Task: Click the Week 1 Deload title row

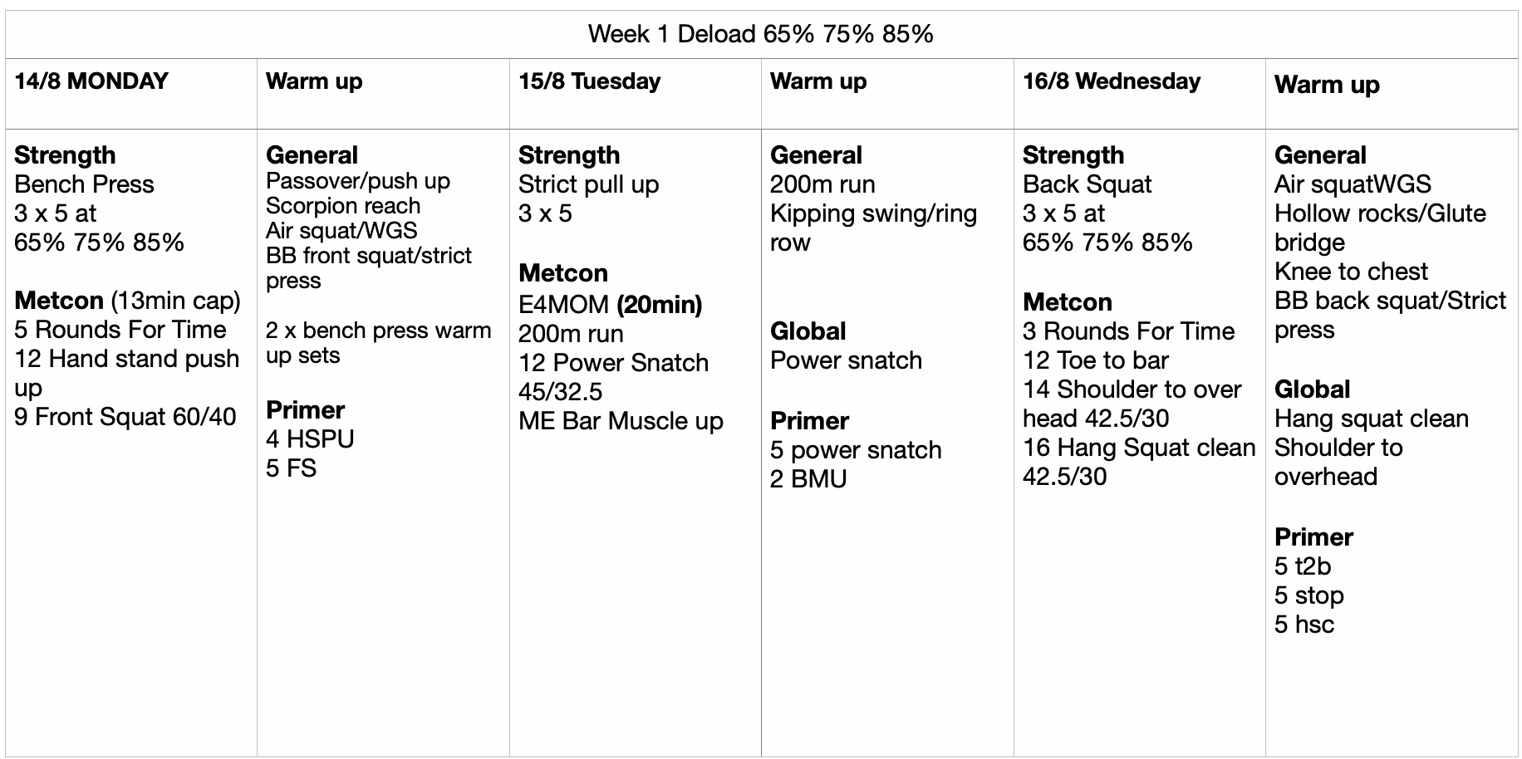Action: point(760,34)
